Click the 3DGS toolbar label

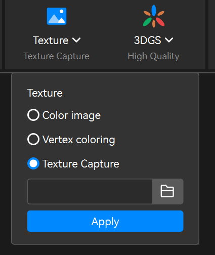148,40
